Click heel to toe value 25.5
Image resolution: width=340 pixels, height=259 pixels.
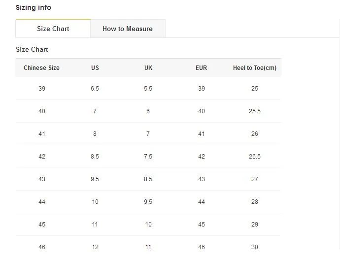[255, 111]
